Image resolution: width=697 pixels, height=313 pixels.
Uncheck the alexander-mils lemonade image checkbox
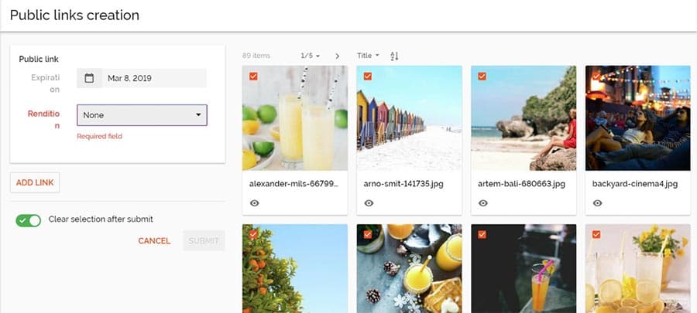click(253, 77)
